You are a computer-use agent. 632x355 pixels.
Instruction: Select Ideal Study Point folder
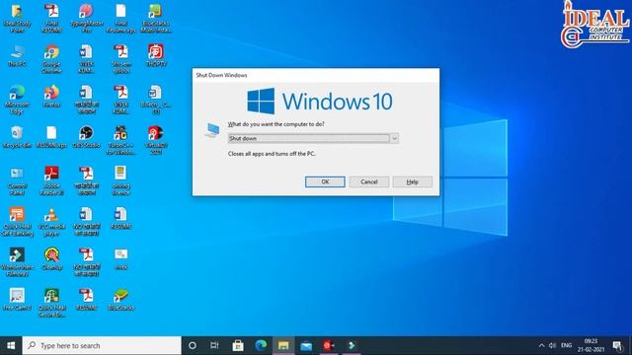pyautogui.click(x=17, y=19)
